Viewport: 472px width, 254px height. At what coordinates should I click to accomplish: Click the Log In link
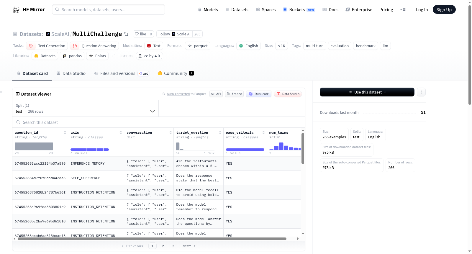tap(422, 10)
